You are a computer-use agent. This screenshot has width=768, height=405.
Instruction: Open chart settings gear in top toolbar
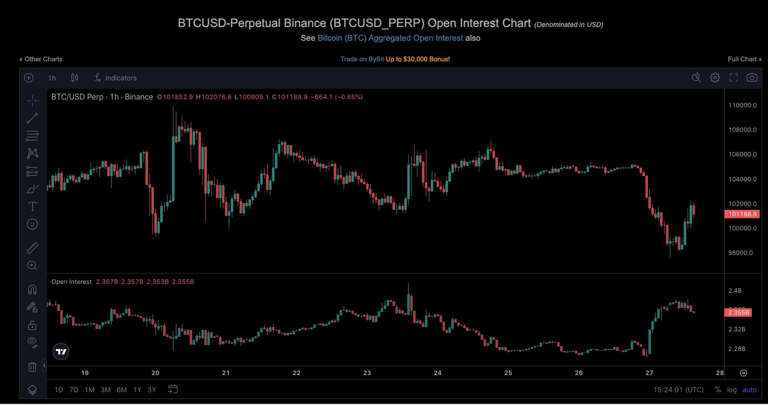715,77
